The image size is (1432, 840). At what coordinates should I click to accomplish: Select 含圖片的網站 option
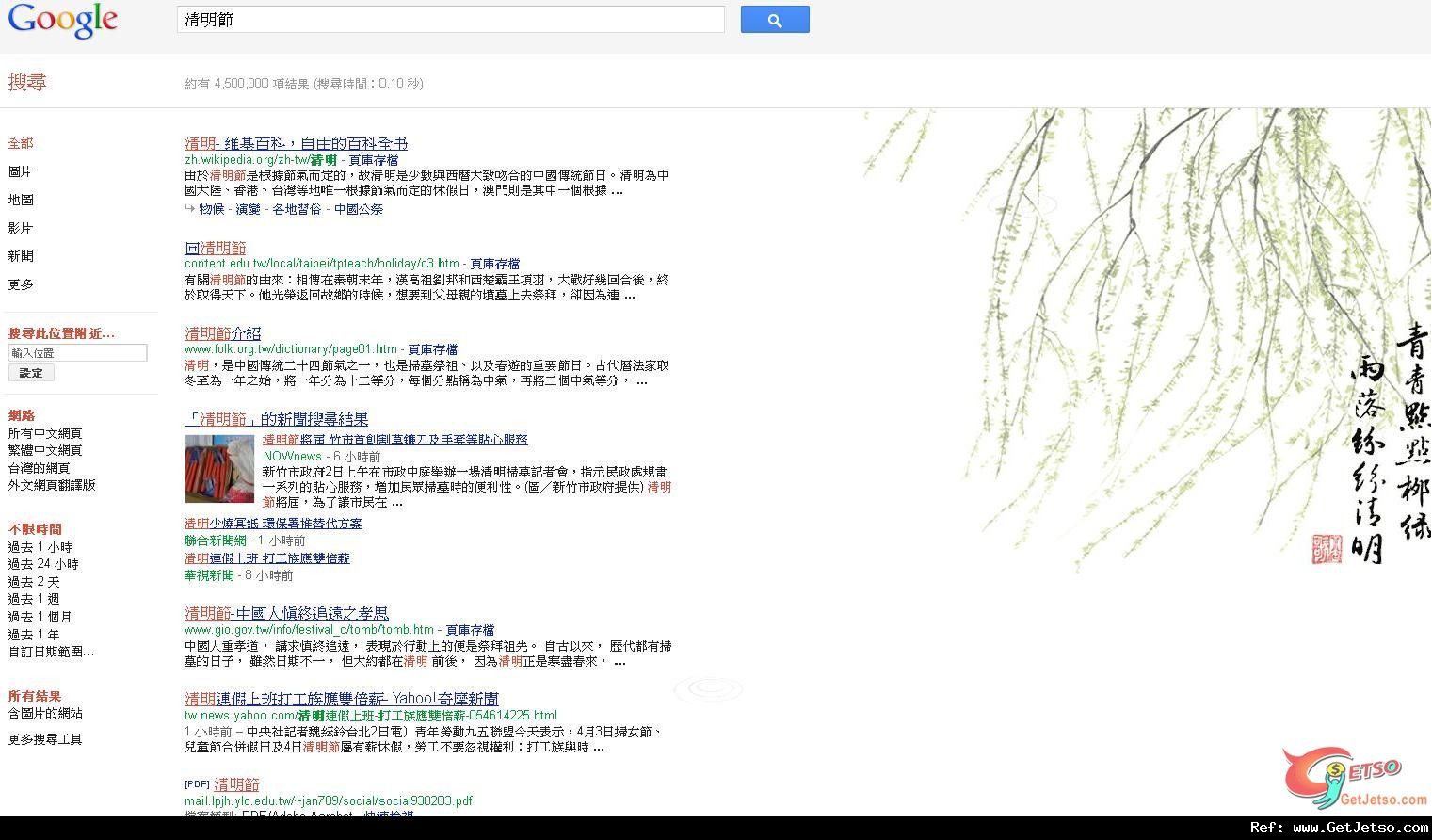[45, 713]
